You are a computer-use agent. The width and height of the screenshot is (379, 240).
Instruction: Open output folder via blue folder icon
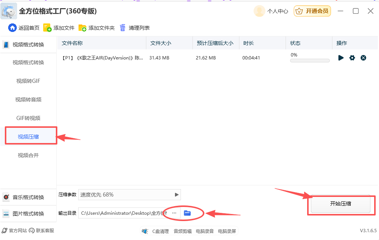pyautogui.click(x=188, y=213)
